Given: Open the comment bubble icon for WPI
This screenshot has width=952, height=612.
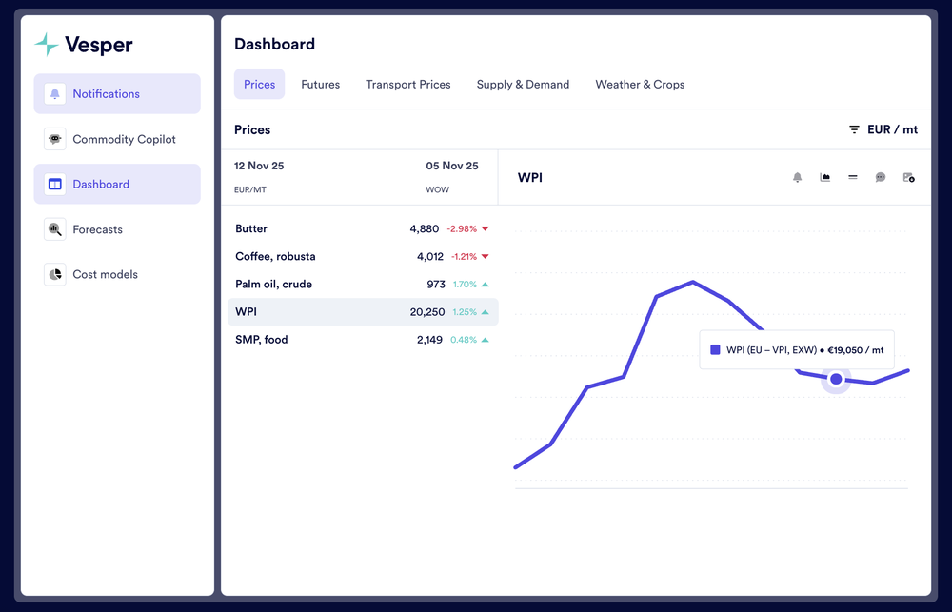Looking at the screenshot, I should (881, 177).
